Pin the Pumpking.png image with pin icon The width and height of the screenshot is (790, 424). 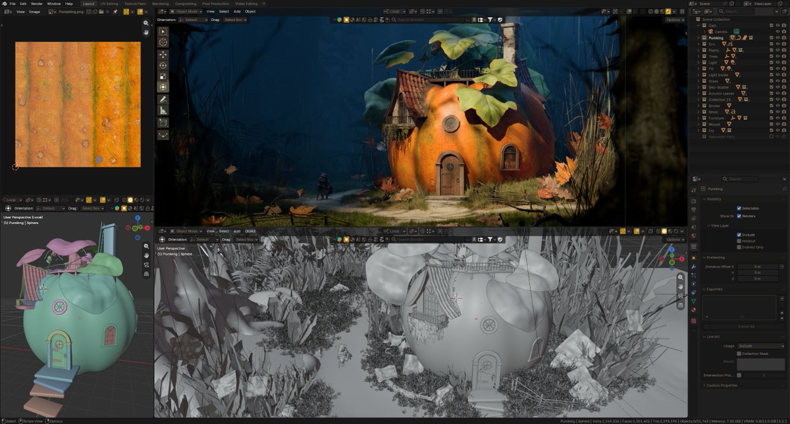click(x=115, y=11)
